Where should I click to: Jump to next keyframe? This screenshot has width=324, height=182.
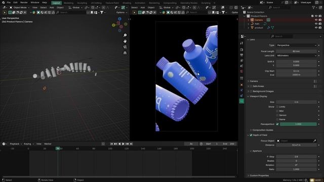[x=127, y=144]
